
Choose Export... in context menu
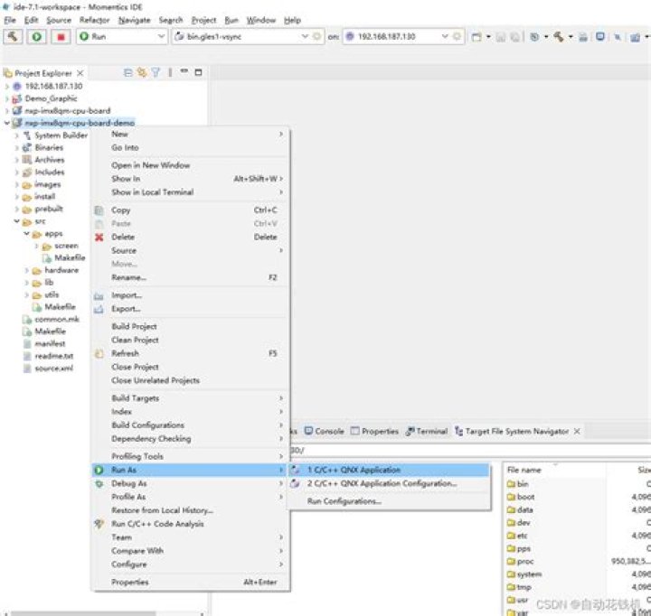click(x=191, y=309)
